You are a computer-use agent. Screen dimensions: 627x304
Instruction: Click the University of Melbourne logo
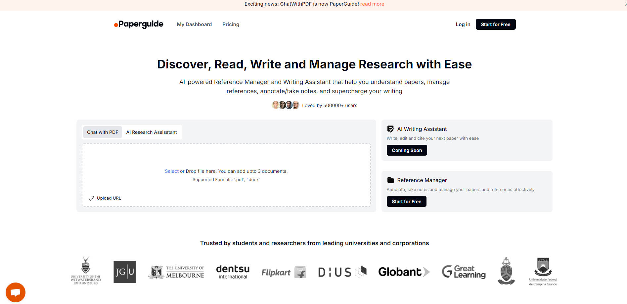[x=176, y=272]
